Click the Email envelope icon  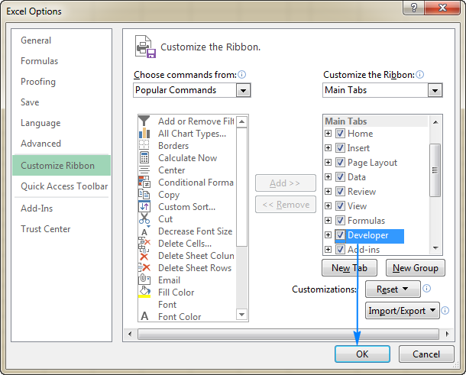(x=144, y=280)
